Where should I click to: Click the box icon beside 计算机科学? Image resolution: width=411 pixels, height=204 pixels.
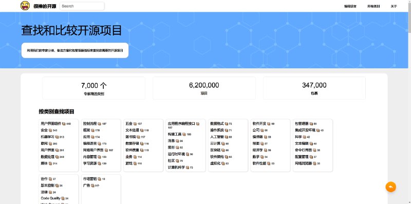click(x=188, y=168)
